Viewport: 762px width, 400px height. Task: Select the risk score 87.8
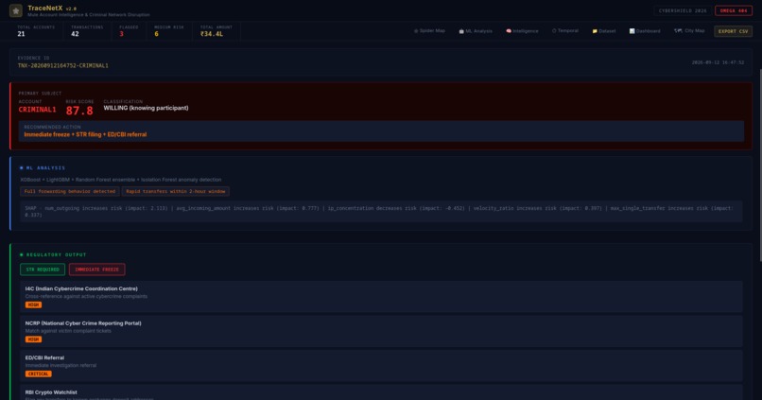(79, 111)
